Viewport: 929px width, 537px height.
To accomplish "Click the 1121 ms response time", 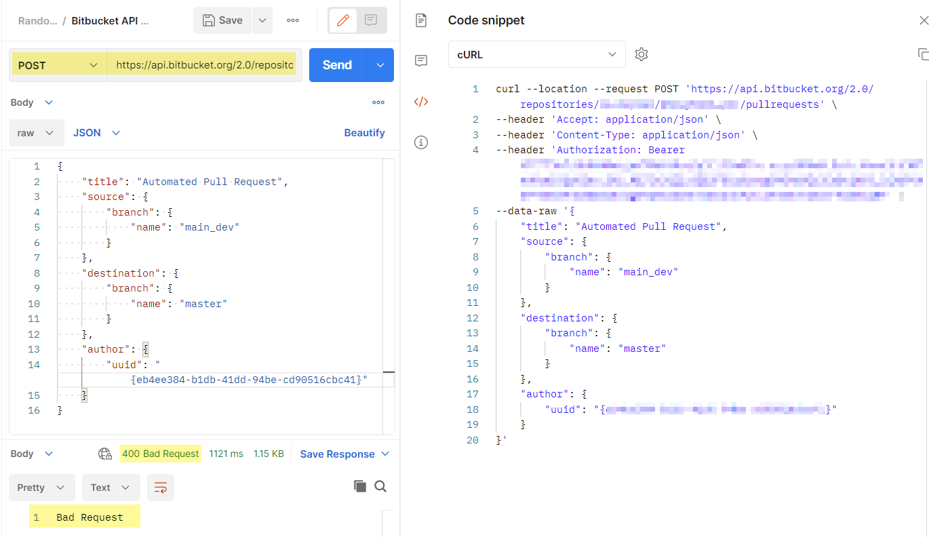I will pyautogui.click(x=226, y=454).
